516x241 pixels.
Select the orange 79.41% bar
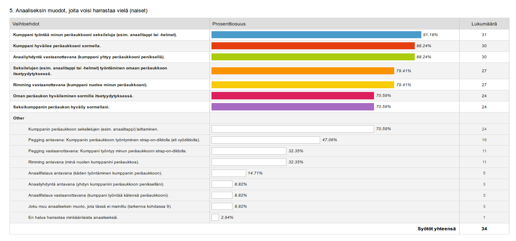point(302,71)
